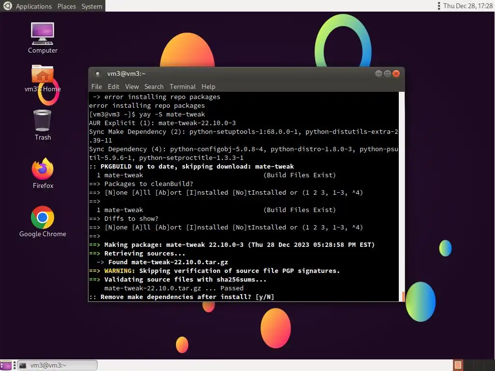Click the terminal window title bar icon
This screenshot has width=495, height=371.
(x=98, y=74)
